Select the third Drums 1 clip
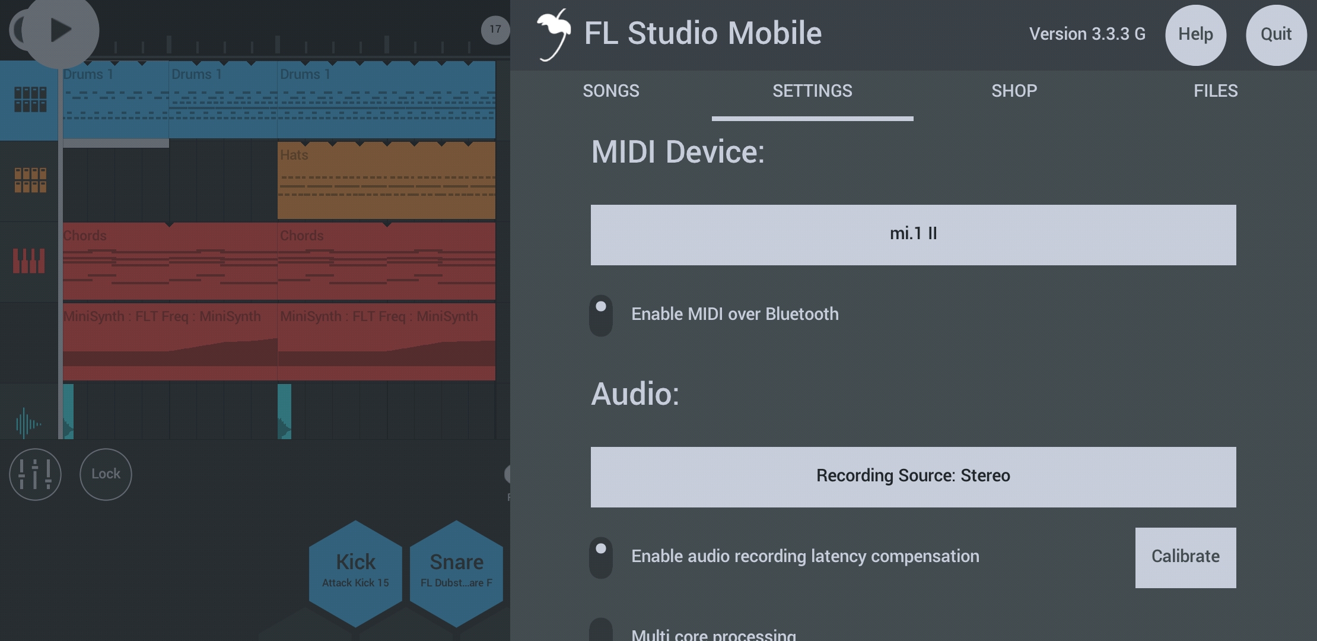 [386, 100]
